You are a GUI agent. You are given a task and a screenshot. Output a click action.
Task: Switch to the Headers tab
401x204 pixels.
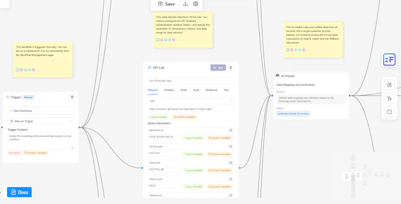[169, 90]
